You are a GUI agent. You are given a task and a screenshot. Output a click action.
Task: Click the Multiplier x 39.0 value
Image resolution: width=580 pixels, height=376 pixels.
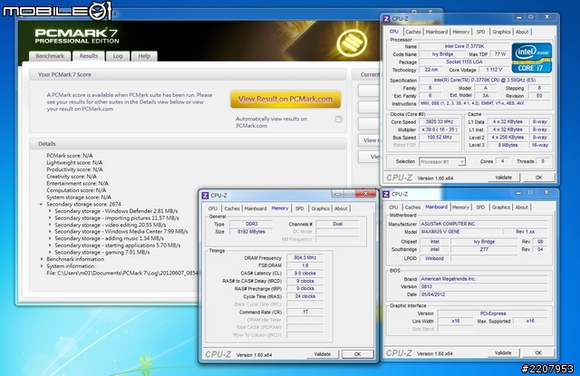439,130
